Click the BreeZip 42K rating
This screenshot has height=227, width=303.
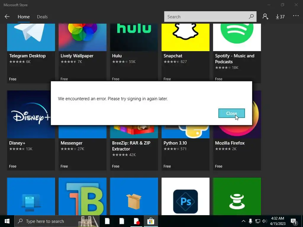[x=124, y=155]
